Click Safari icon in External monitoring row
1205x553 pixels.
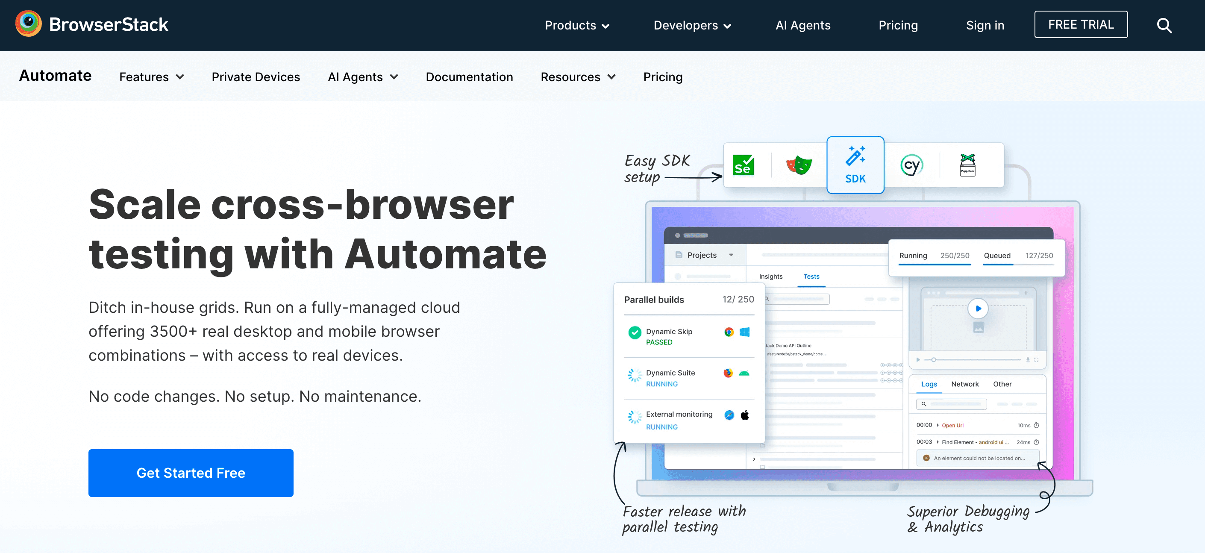point(729,415)
